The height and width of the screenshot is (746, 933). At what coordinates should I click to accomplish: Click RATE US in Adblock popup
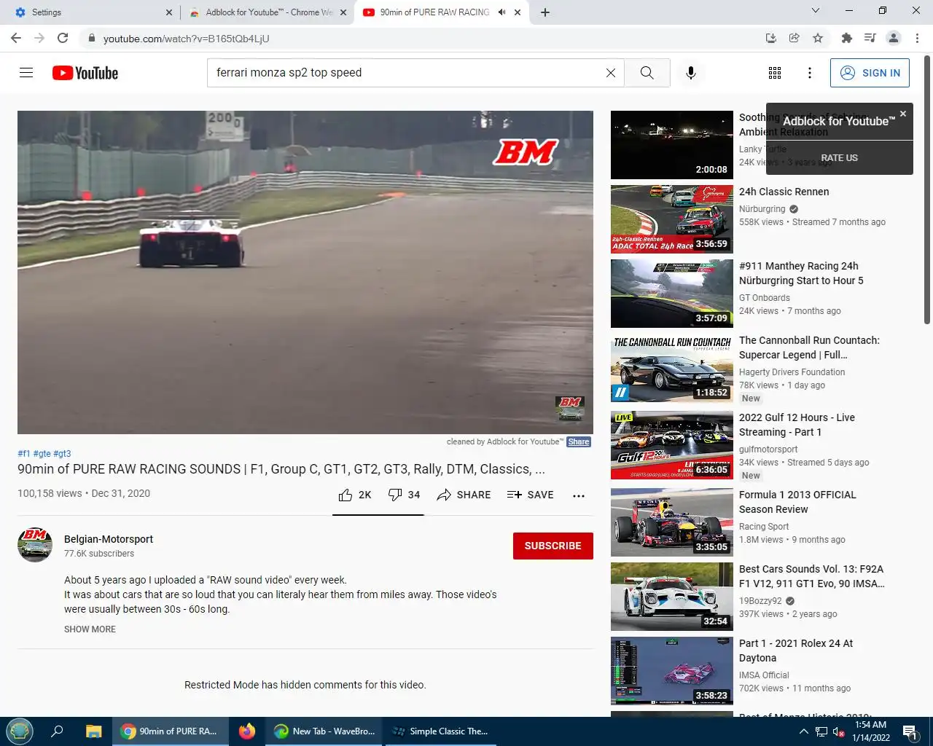coord(839,157)
